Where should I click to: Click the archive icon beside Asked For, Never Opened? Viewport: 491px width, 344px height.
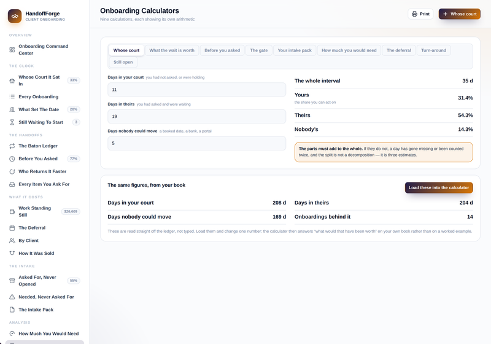(12, 281)
